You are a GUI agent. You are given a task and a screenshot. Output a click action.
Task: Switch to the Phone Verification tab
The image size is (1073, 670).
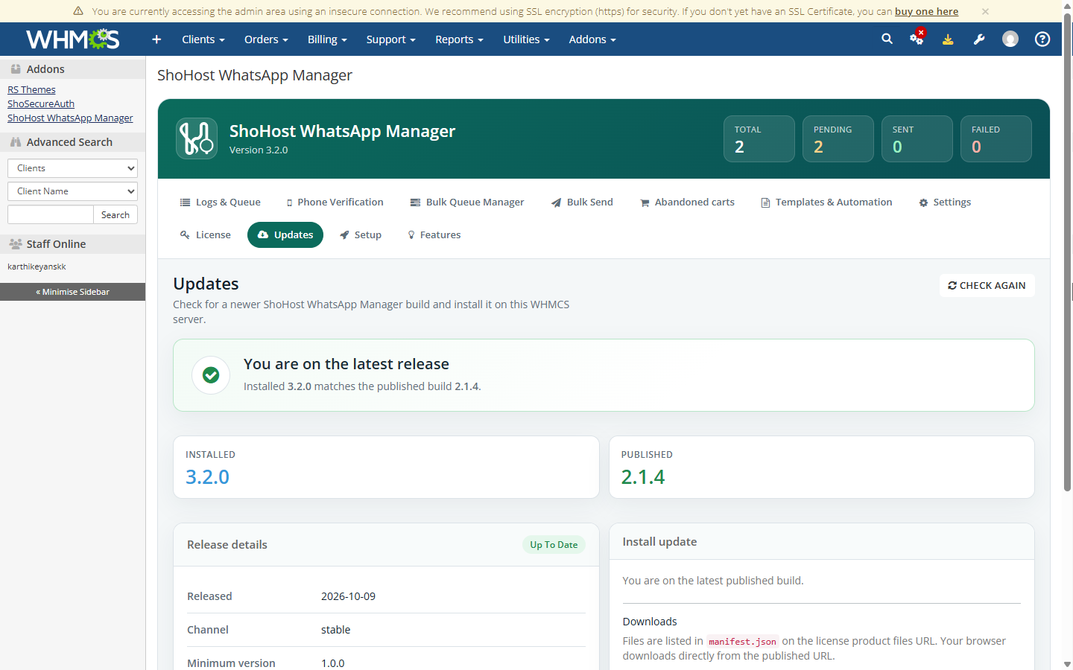point(335,202)
